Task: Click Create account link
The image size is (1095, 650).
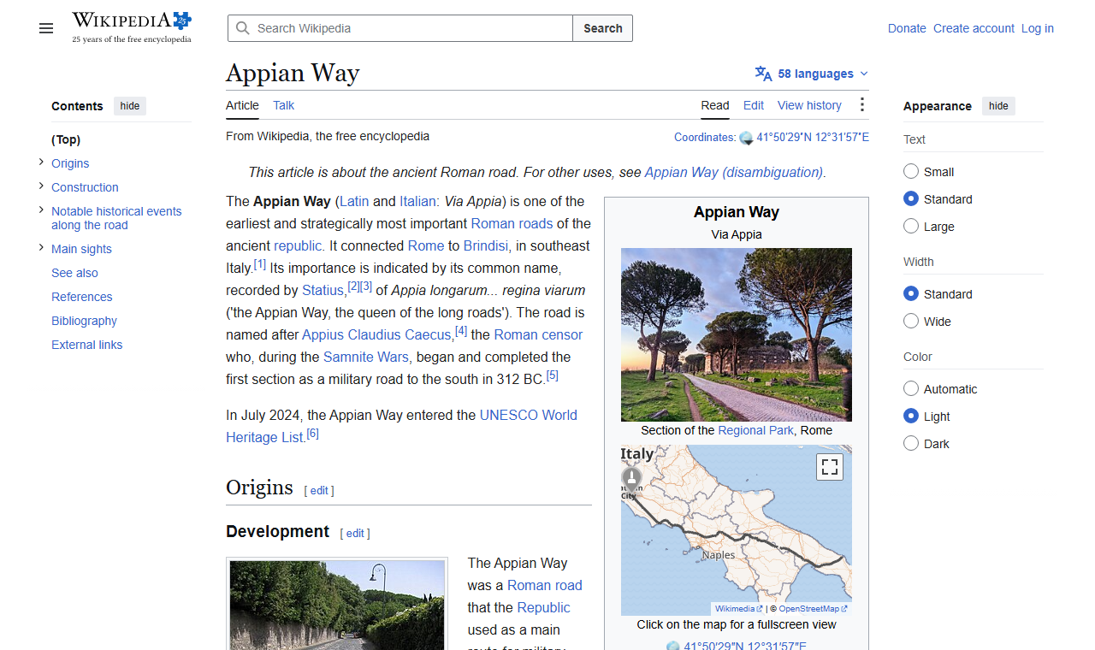Action: coord(974,28)
